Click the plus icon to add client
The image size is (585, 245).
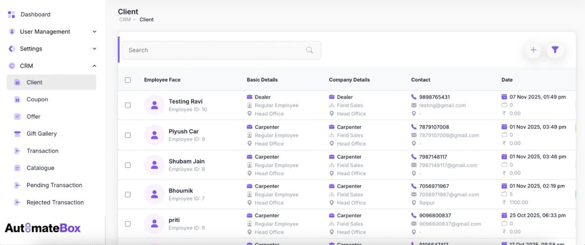pos(533,50)
